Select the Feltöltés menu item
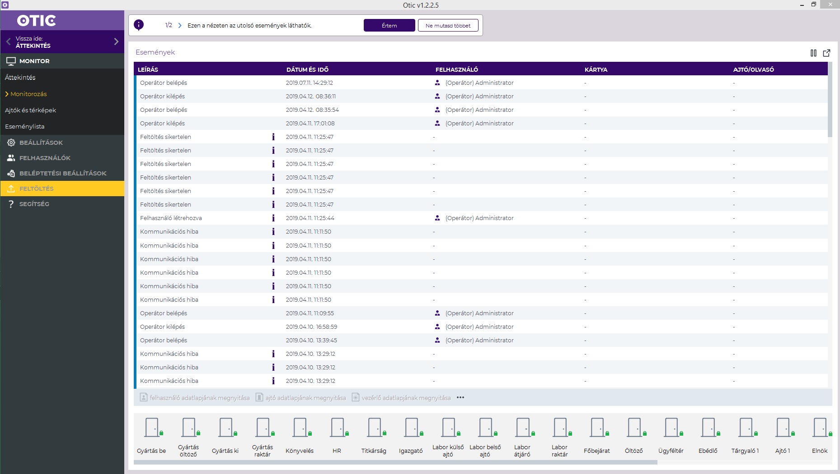 coord(36,189)
